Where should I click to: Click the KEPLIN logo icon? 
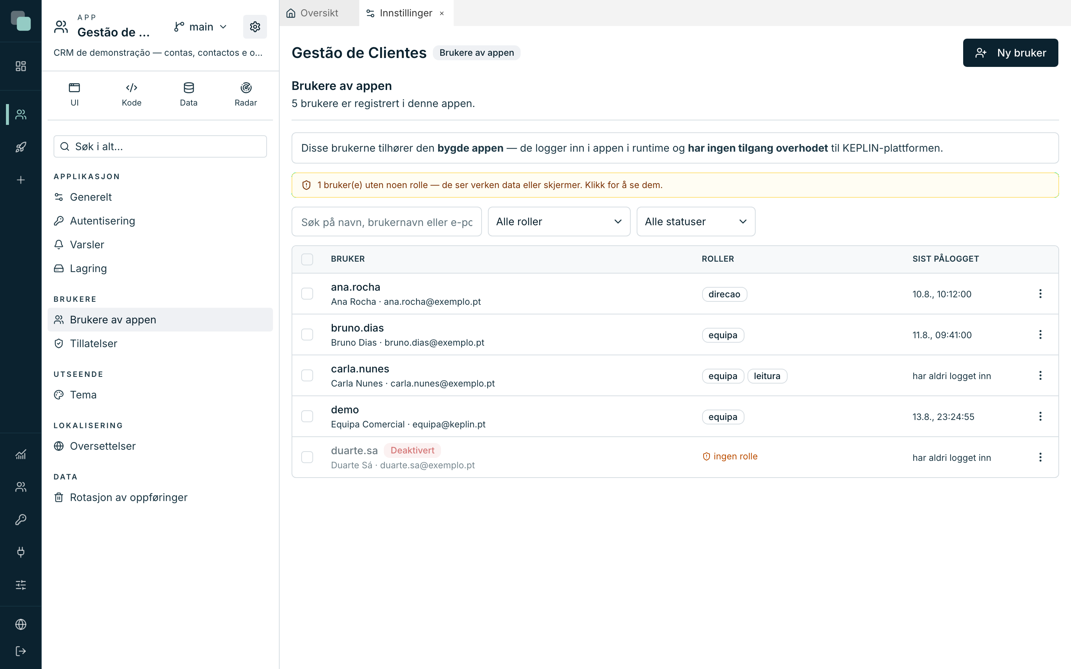(21, 21)
